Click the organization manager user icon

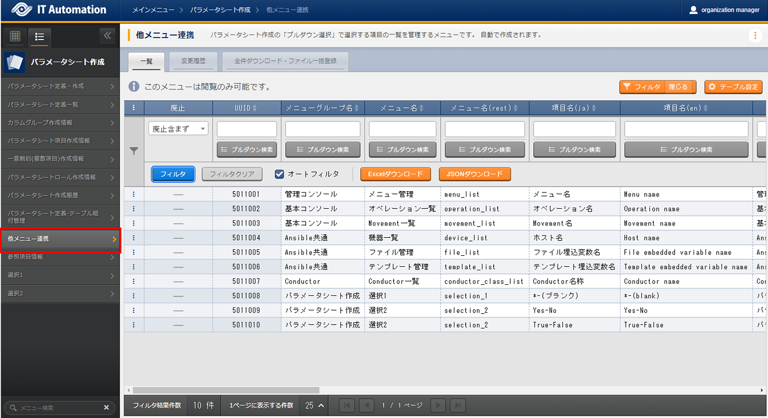pos(692,10)
